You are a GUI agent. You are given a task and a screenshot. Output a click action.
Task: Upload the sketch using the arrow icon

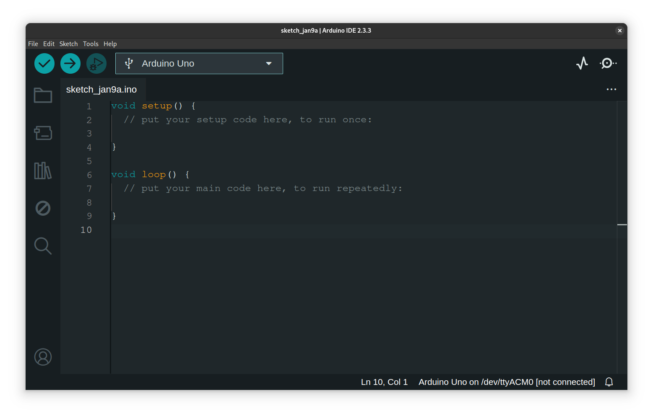point(70,63)
